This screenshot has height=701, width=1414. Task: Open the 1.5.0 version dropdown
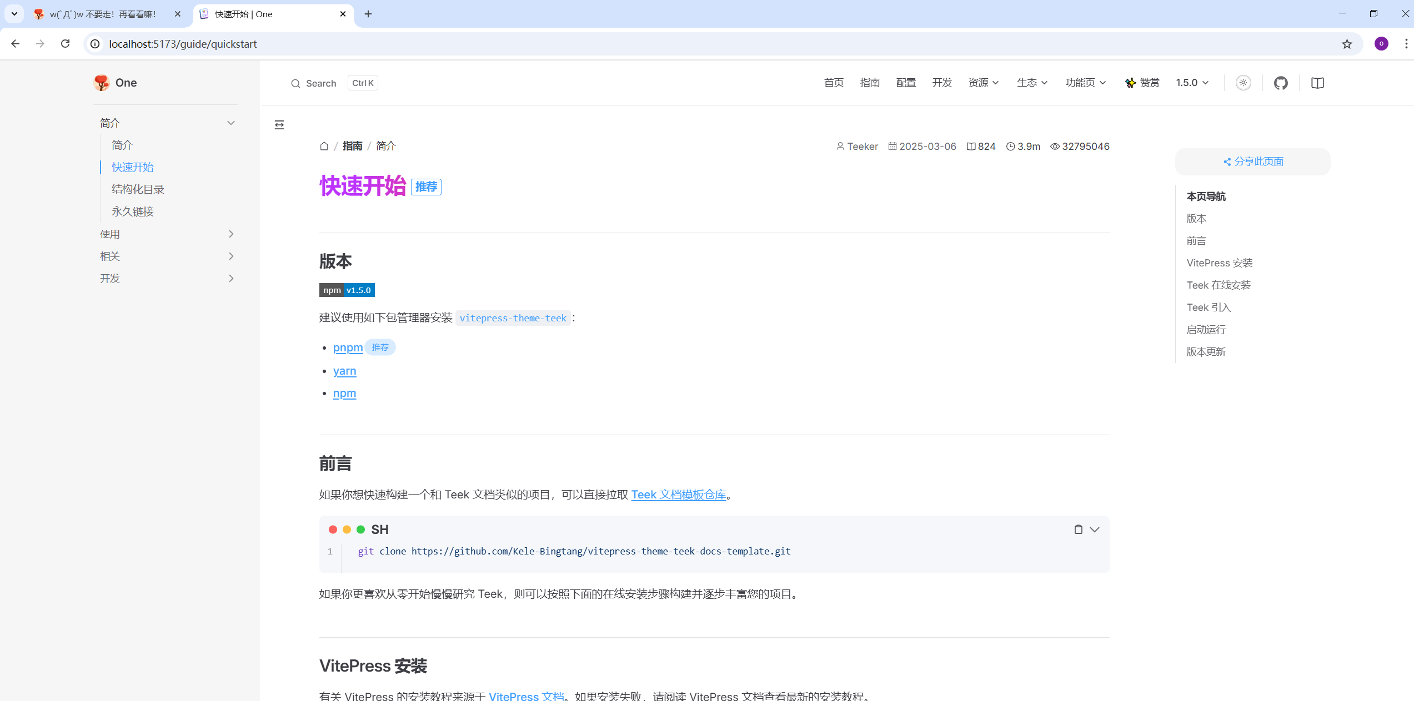pyautogui.click(x=1192, y=83)
